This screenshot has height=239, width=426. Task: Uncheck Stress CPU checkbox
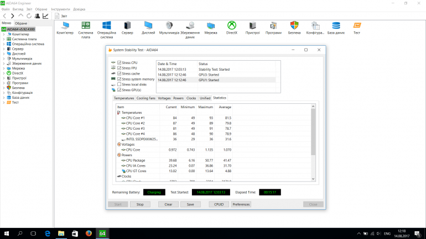[120, 62]
